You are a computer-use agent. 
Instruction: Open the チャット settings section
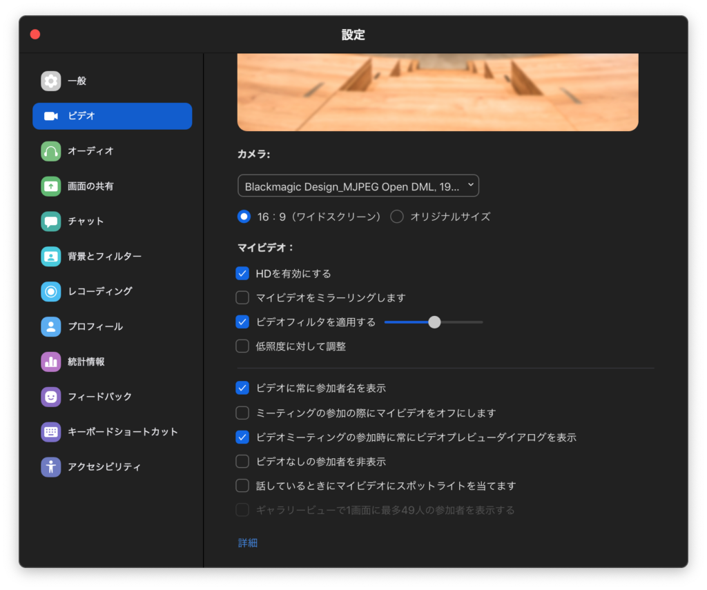click(x=113, y=222)
